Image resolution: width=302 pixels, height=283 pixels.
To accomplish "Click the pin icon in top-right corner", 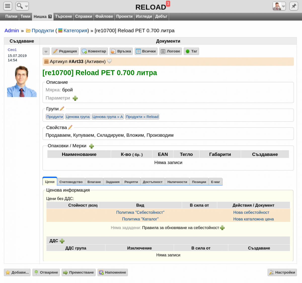I will point(294,6).
